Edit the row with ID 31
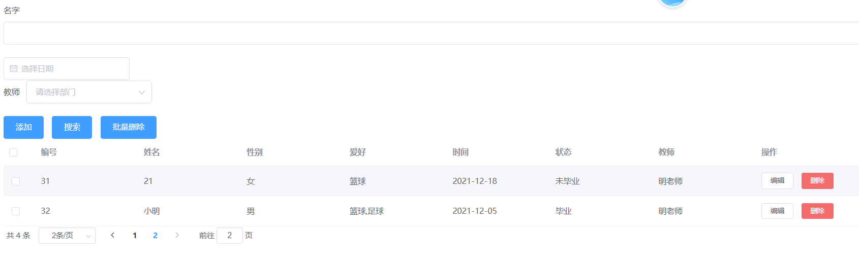 click(777, 181)
